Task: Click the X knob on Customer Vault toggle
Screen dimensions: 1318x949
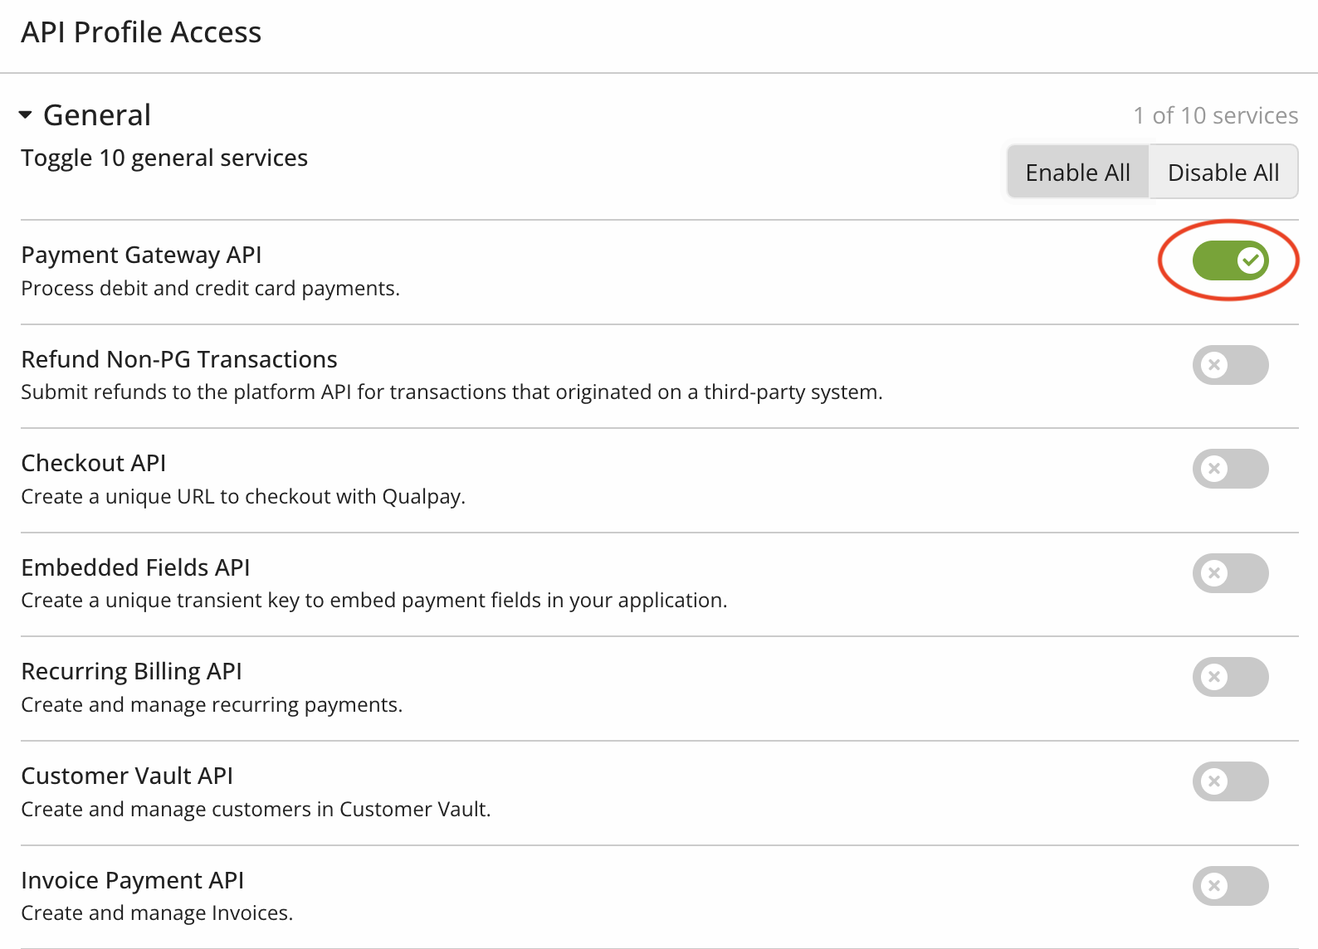Action: coord(1214,781)
